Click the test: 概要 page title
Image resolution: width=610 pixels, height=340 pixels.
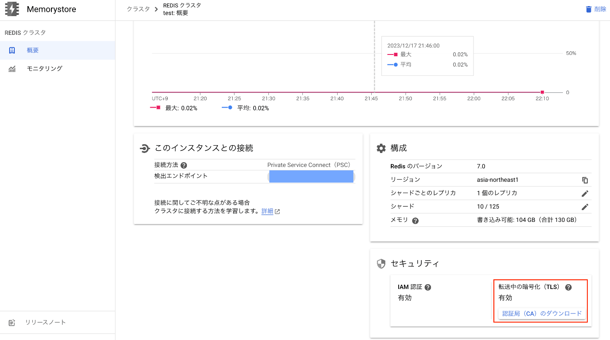tap(176, 13)
